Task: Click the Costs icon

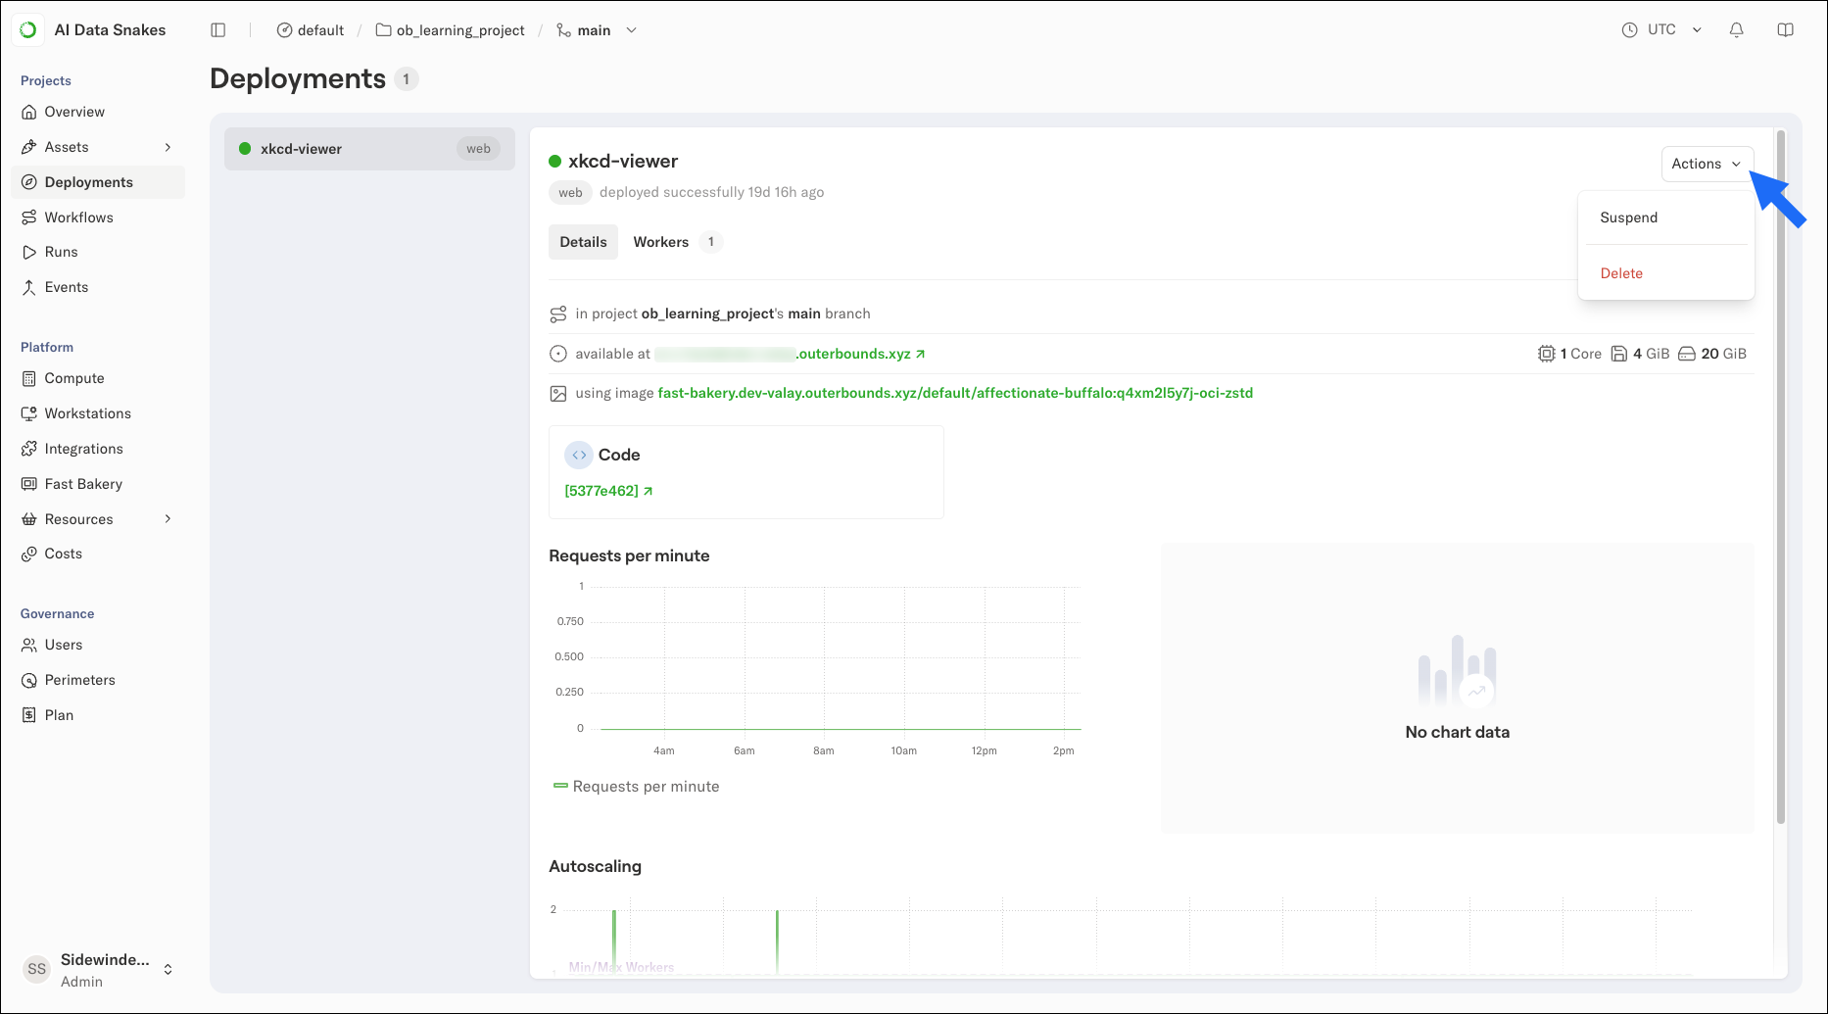Action: (x=29, y=554)
